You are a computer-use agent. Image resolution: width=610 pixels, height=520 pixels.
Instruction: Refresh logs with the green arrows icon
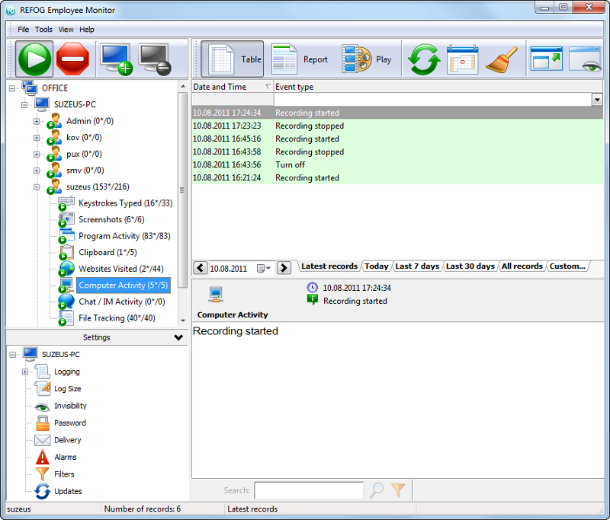[424, 59]
